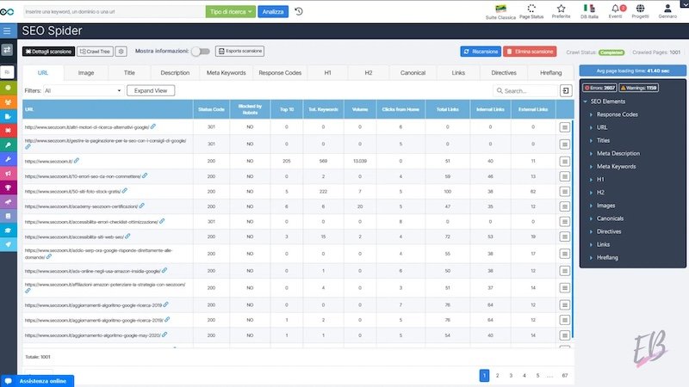689x387 pixels.
Task: Open row menu for 50-siti-foto-stock-gratis
Action: click(x=565, y=192)
